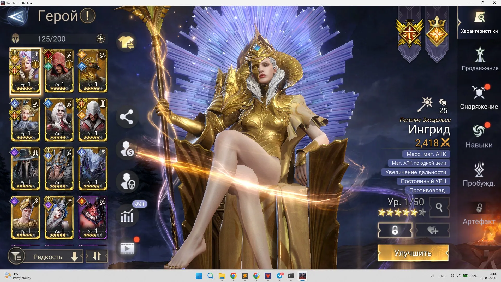Select the red-hooded hero card
This screenshot has height=282, width=501.
pos(59,71)
